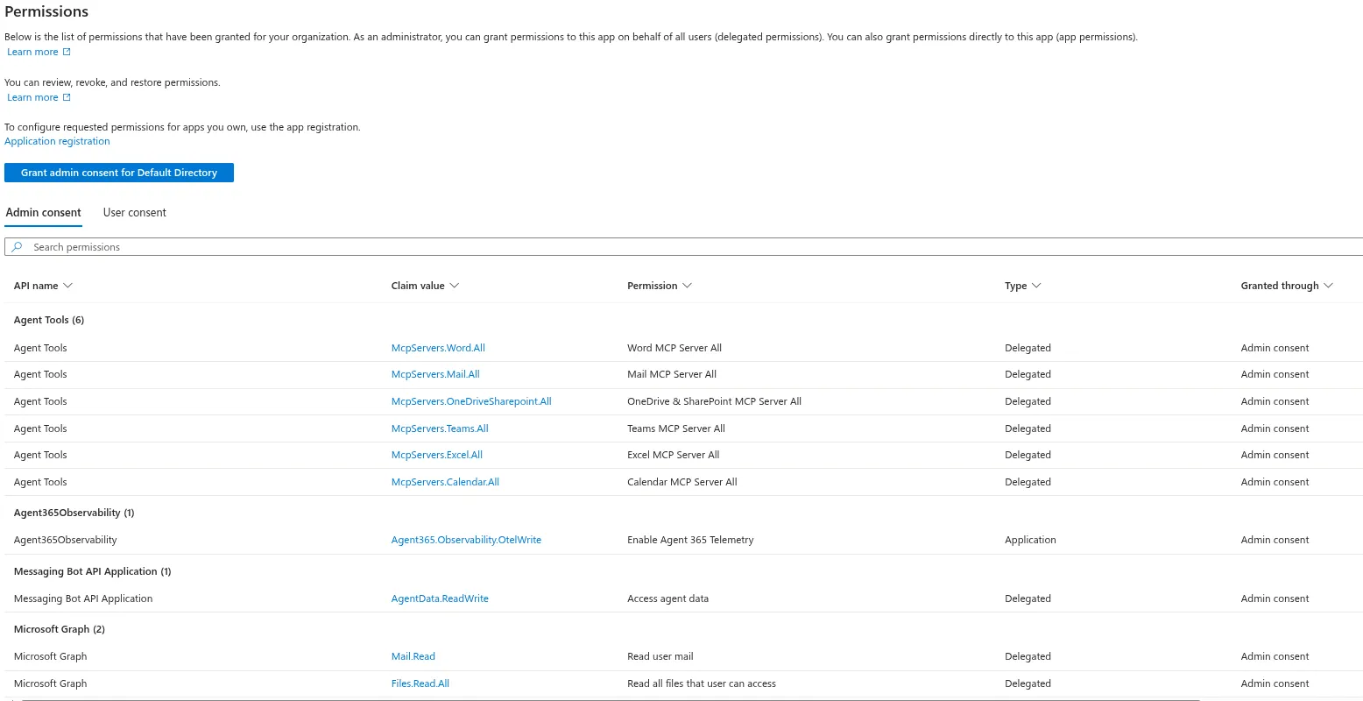Open McpServers.Word.All claim value

[438, 348]
